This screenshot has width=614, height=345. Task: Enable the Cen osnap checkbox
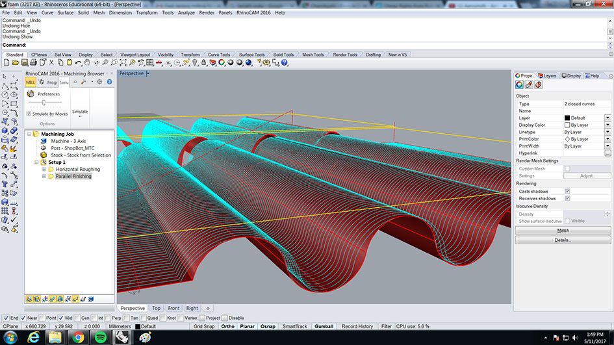point(77,318)
